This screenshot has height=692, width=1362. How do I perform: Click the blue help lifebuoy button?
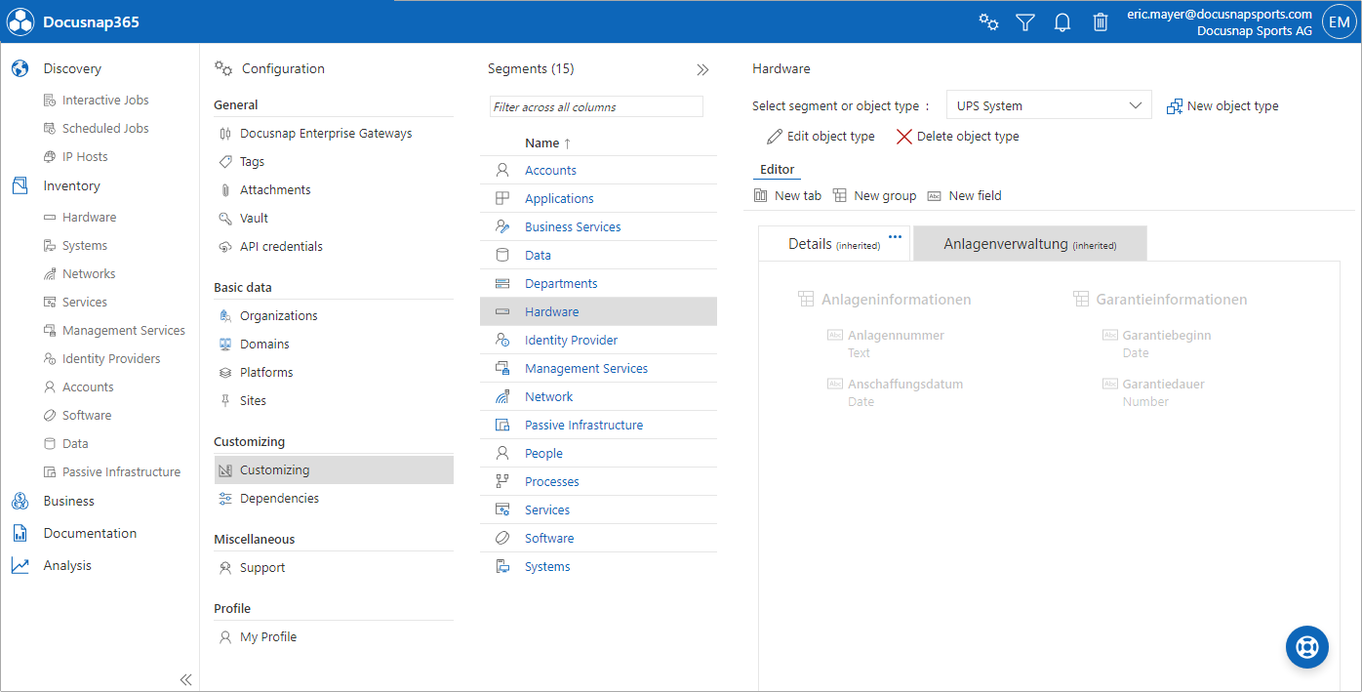(1306, 647)
